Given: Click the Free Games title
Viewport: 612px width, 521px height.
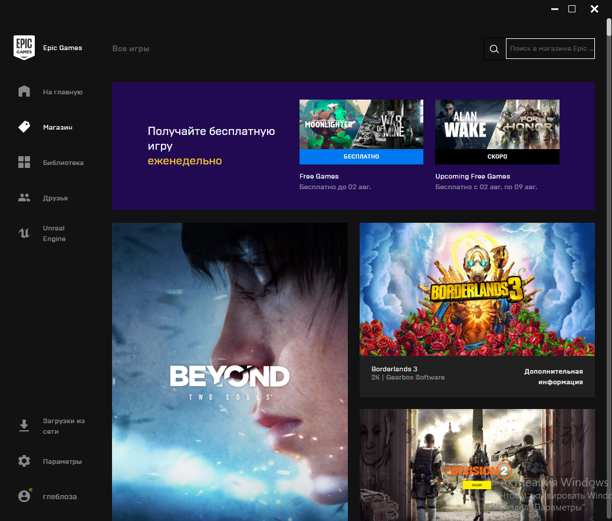Looking at the screenshot, I should click(x=319, y=176).
